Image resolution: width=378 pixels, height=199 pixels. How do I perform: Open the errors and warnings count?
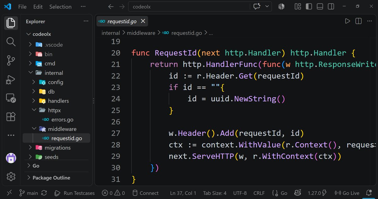pyautogui.click(x=113, y=193)
